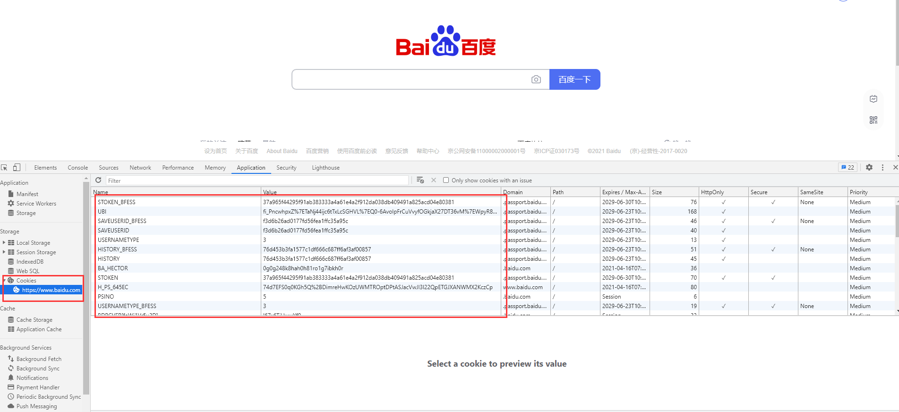Image resolution: width=899 pixels, height=412 pixels.
Task: Open the 帮助中心 footer link
Action: (428, 151)
